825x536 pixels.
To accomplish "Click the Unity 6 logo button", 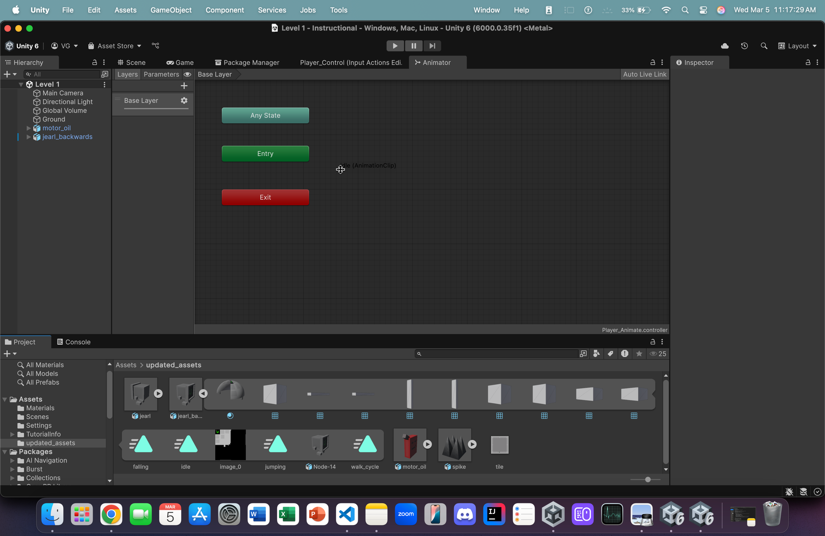I will (22, 46).
